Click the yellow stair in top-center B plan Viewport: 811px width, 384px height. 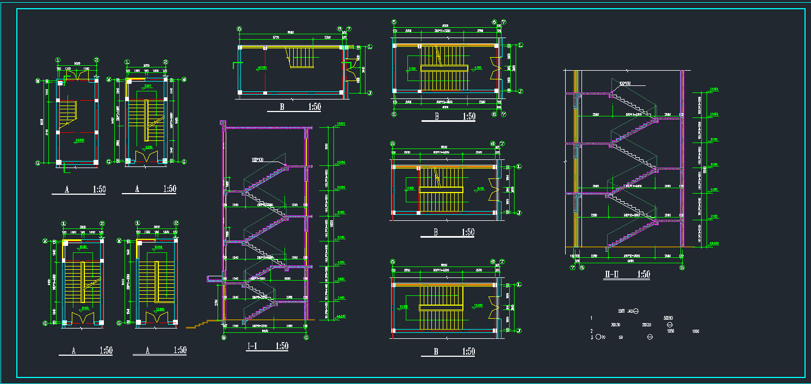pos(301,58)
